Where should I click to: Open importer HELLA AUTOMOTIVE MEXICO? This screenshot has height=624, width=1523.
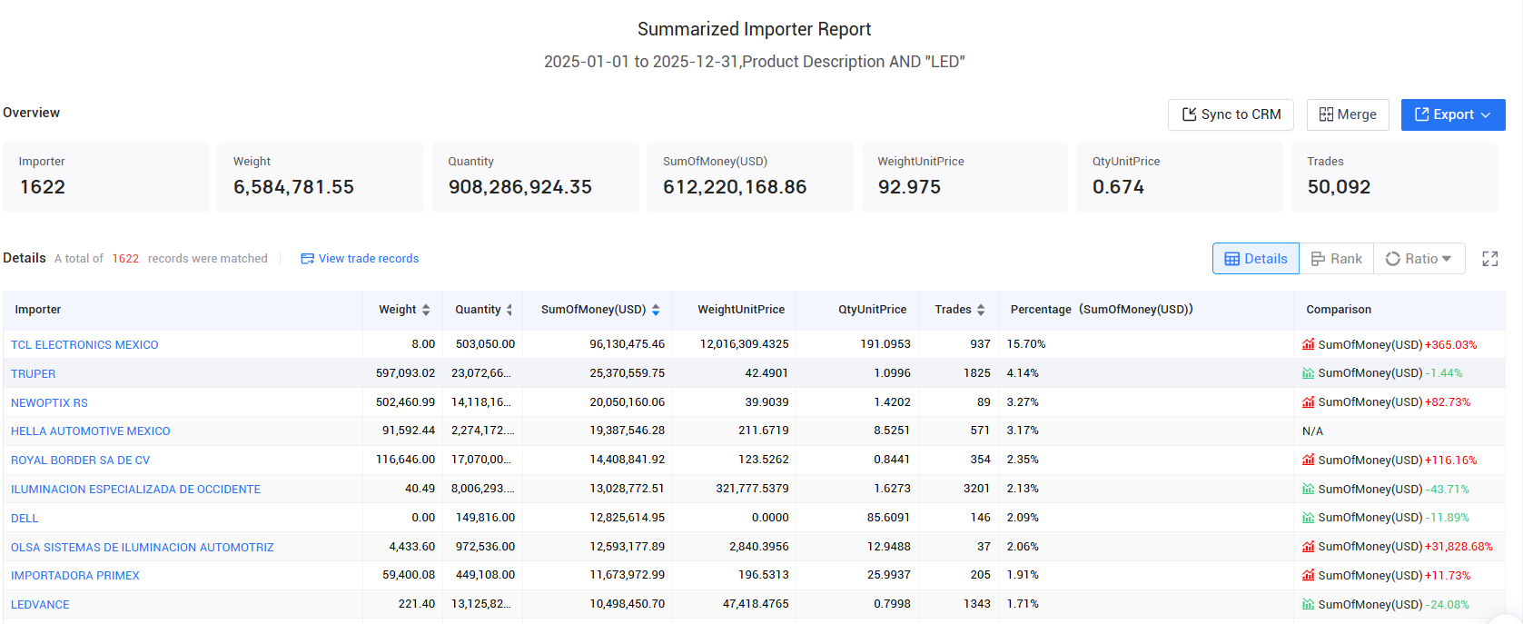pyautogui.click(x=90, y=431)
